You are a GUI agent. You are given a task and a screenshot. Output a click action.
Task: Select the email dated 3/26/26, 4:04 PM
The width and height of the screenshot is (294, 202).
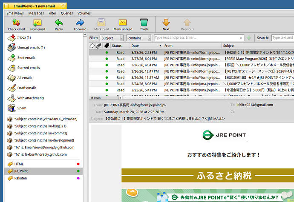[191, 65]
